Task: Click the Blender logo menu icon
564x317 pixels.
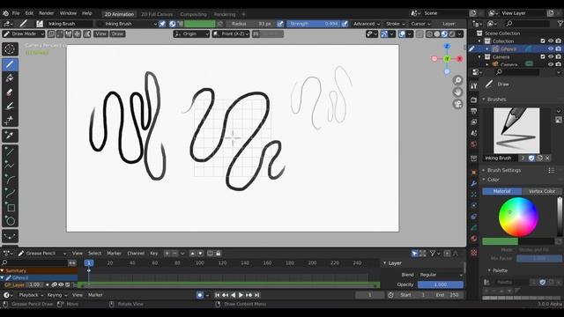Action: click(5, 13)
